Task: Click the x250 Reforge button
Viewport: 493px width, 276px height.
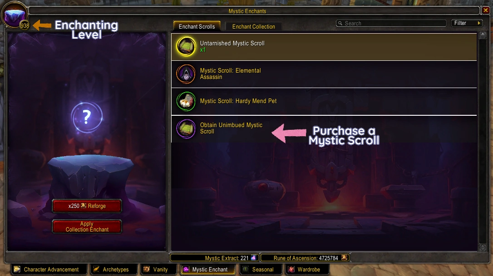Action: [87, 206]
